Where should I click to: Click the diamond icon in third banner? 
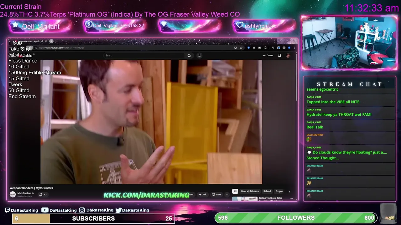[163, 24]
